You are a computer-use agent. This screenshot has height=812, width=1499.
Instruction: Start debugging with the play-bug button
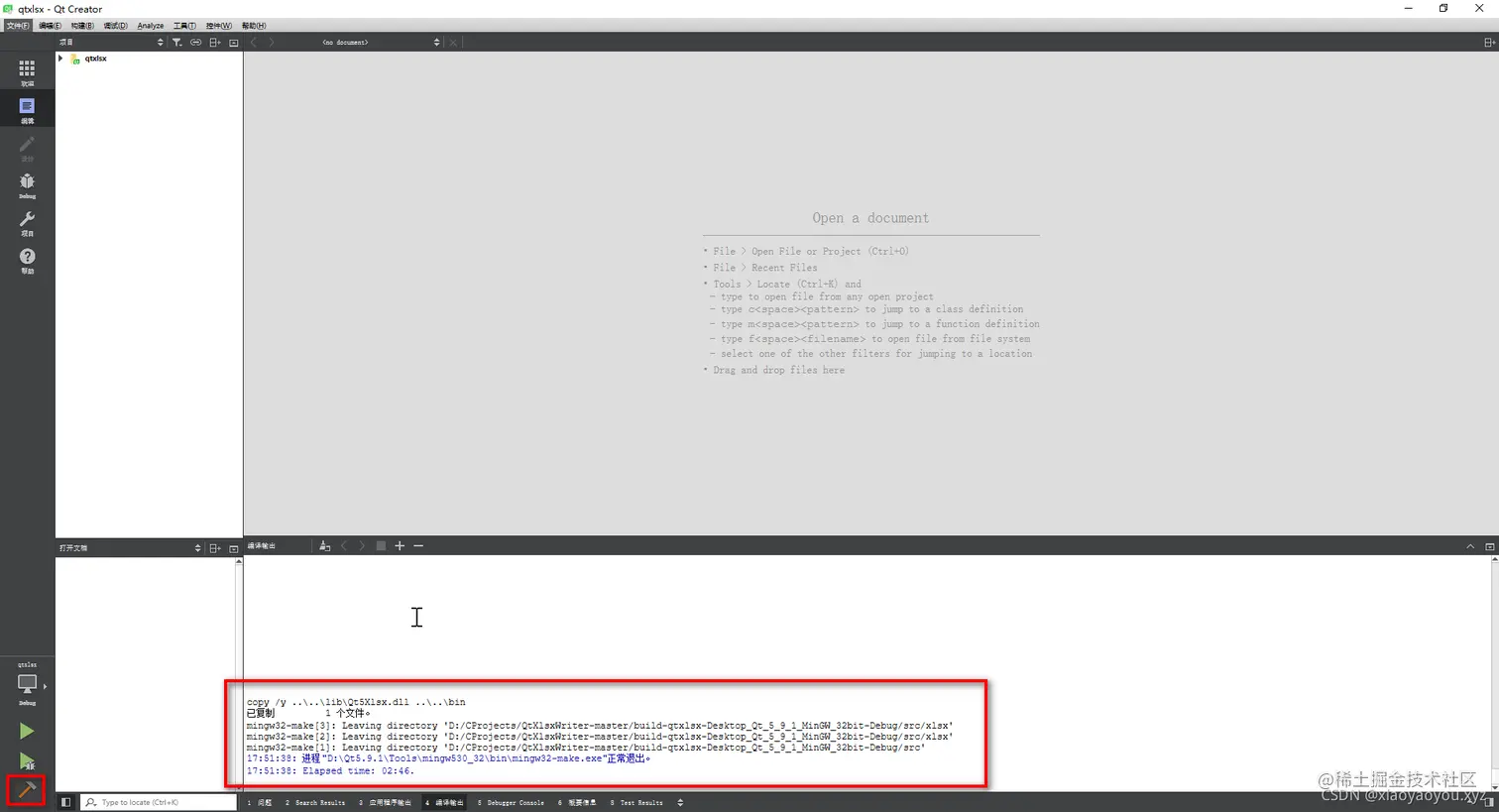point(27,761)
